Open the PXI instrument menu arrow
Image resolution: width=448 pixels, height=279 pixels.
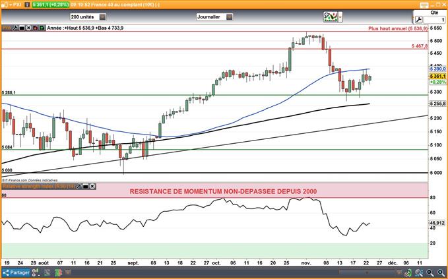pos(10,5)
